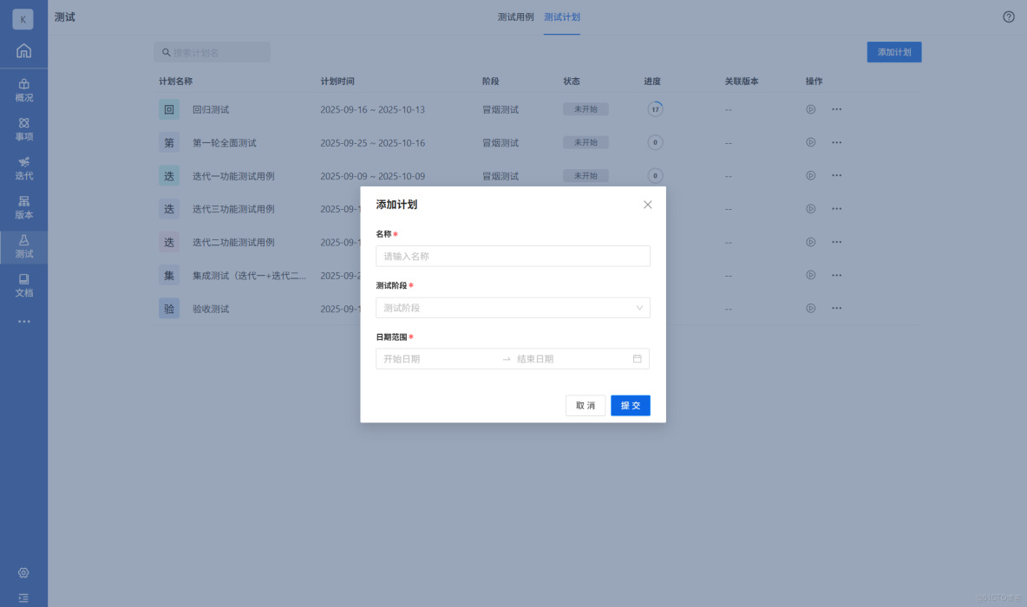Open the 测试阶段 dropdown in the dialog

513,307
